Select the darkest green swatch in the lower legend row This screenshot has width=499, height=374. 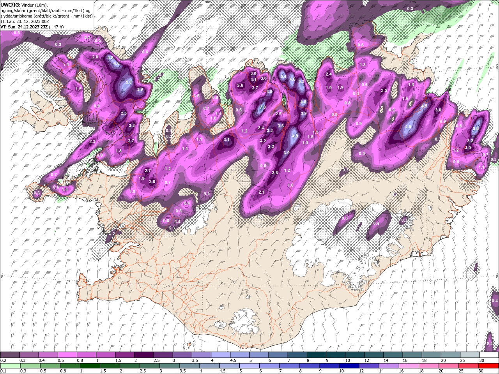coord(90,366)
